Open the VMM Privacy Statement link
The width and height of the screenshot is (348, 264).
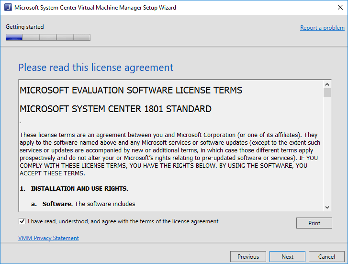pos(48,238)
